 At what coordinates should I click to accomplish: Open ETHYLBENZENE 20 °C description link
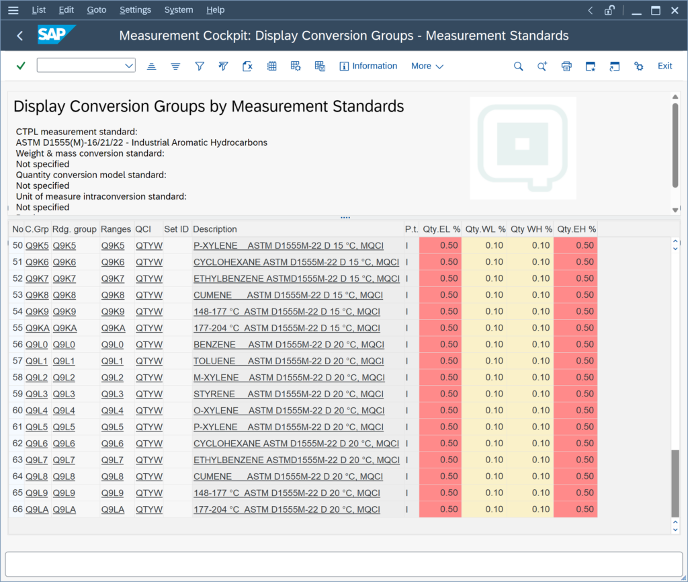click(x=296, y=460)
